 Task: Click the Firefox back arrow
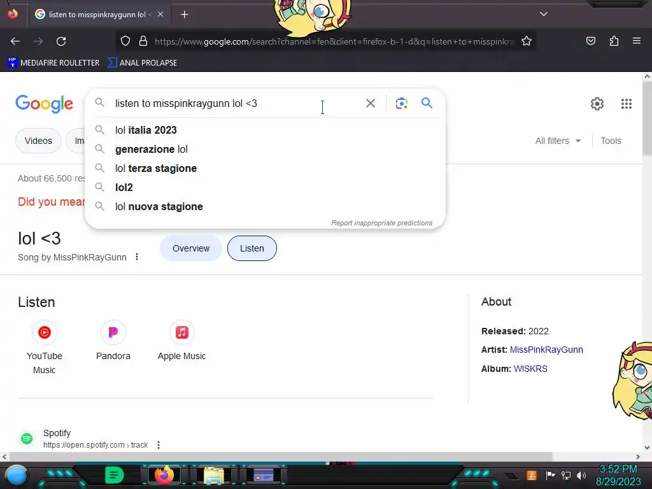tap(15, 41)
